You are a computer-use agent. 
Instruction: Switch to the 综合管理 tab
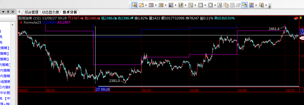click(32, 12)
